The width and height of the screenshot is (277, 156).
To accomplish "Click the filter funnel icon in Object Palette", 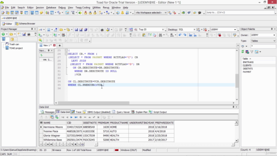I will [252, 52].
